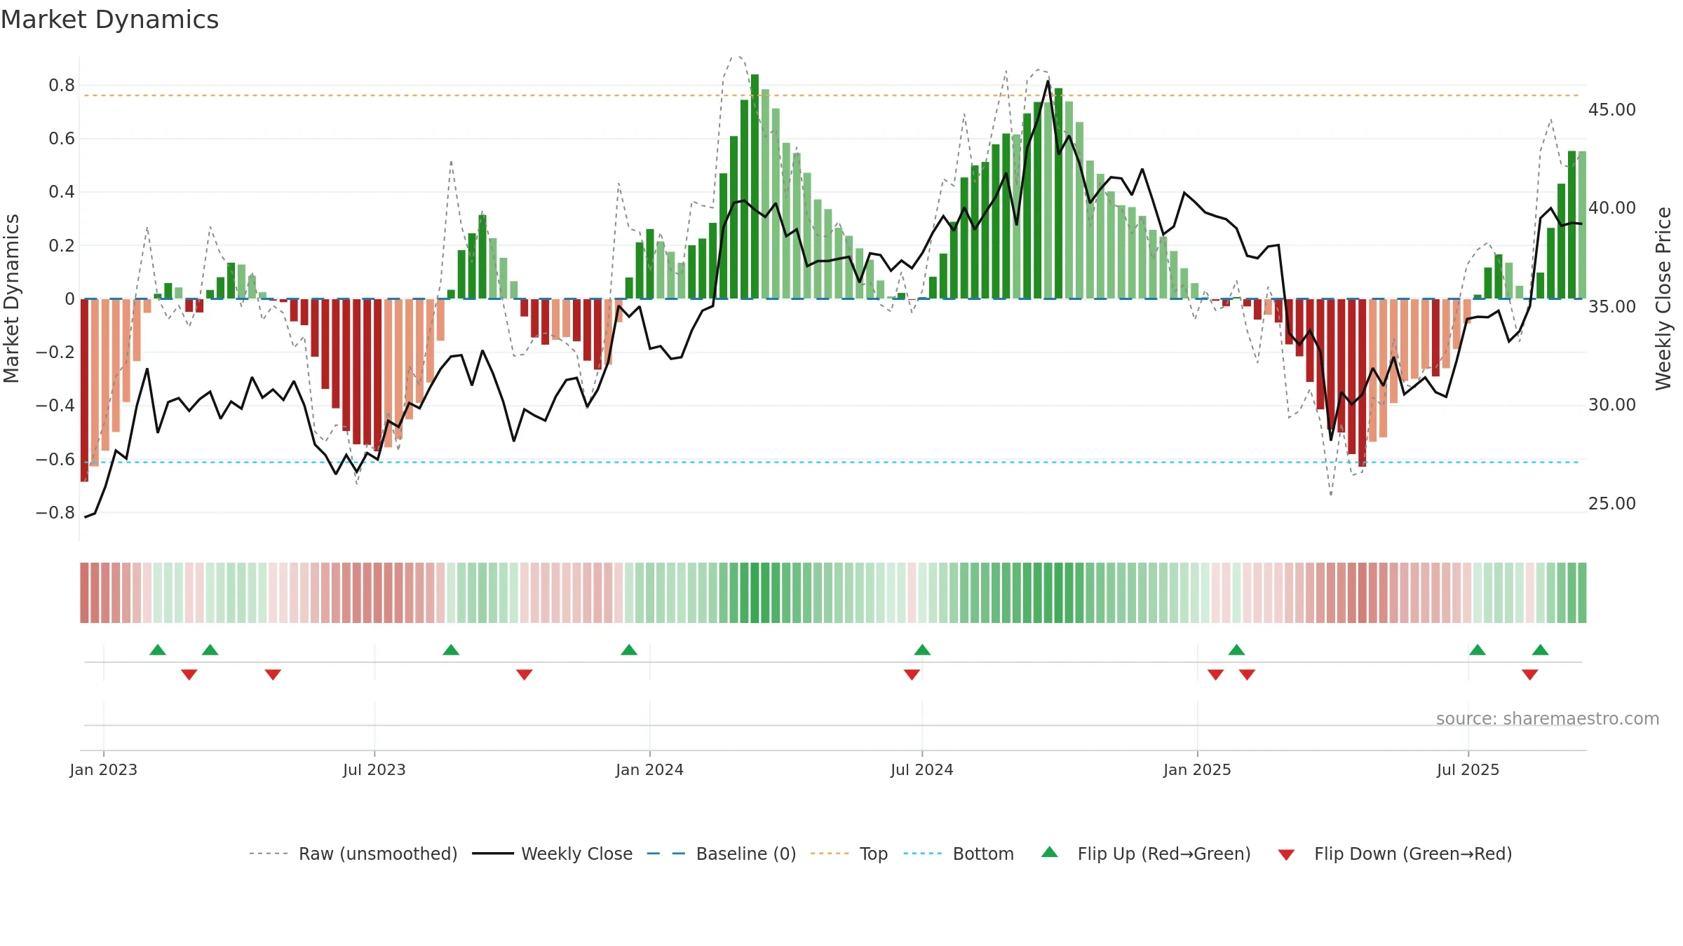Select the last green flip-up marker on the timeline
Image resolution: width=1683 pixels, height=946 pixels.
pyautogui.click(x=1541, y=650)
